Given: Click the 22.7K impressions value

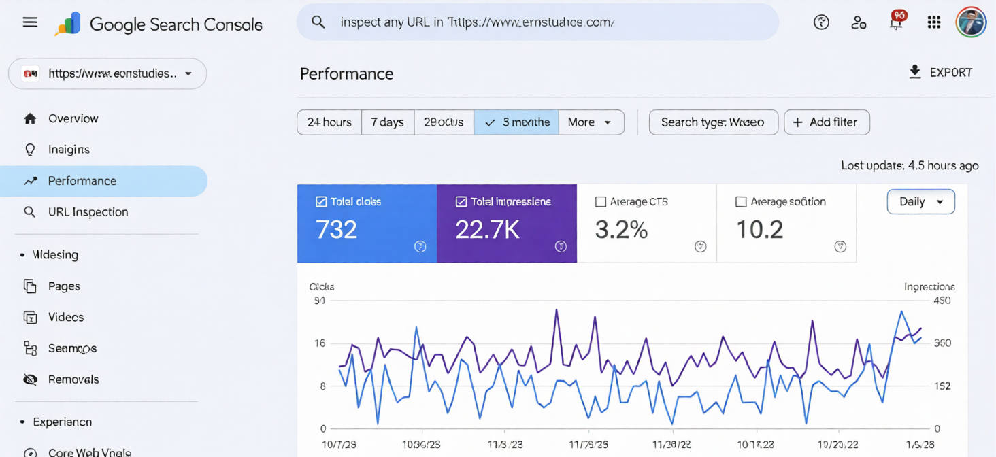Looking at the screenshot, I should click(x=488, y=230).
